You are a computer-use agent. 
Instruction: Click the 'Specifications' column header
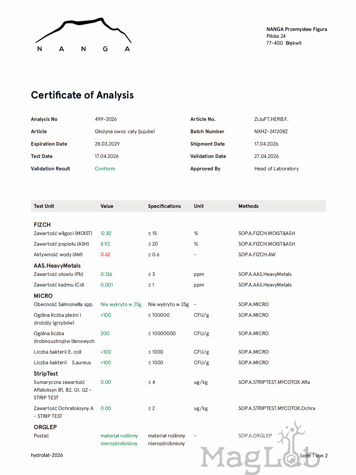pos(164,206)
